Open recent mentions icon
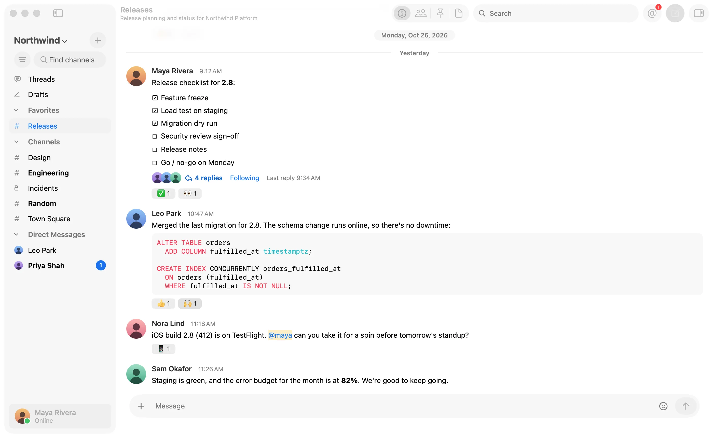This screenshot has height=438, width=713. pos(652,13)
